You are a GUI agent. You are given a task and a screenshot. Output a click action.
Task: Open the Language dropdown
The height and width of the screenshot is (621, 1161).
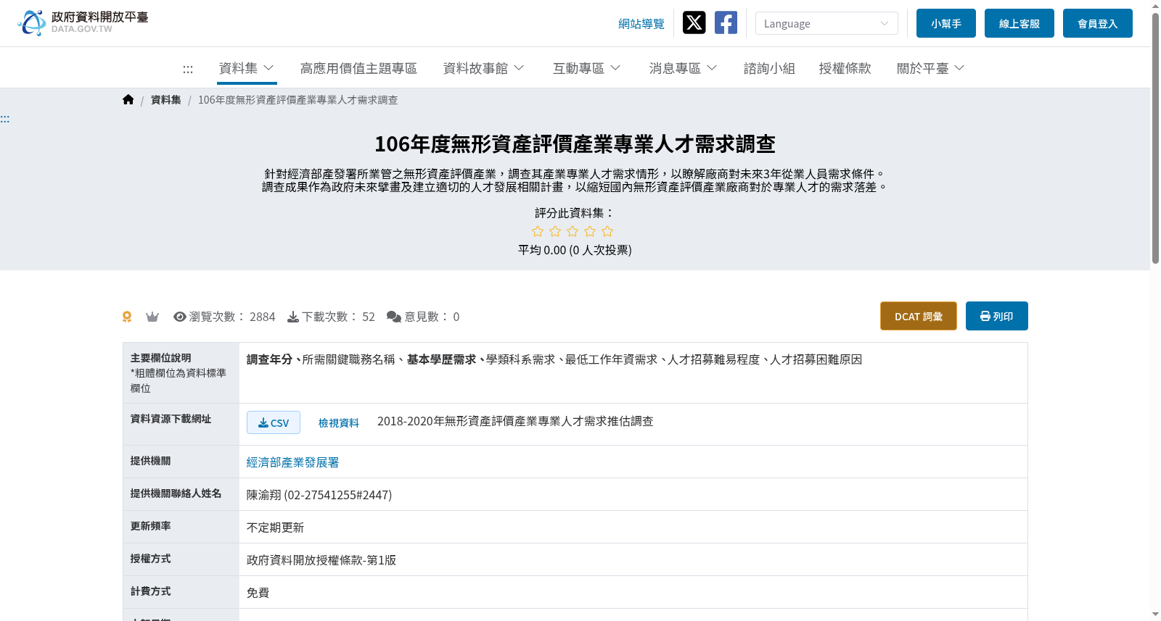pos(826,23)
